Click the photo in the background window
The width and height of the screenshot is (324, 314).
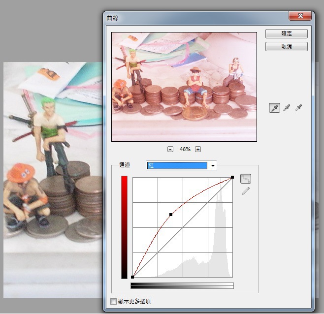pos(53,180)
